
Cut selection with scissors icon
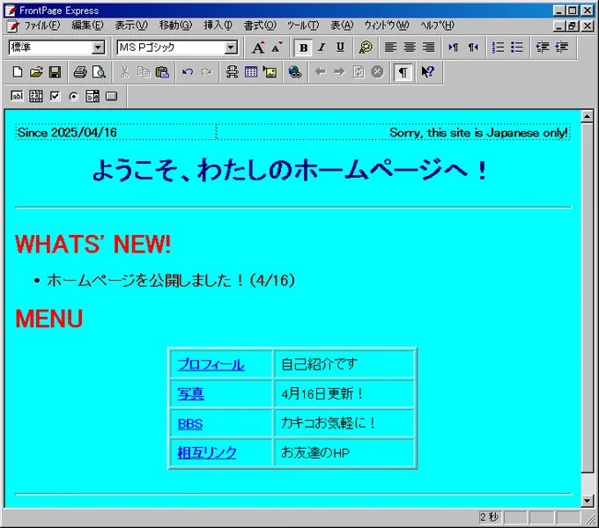point(124,72)
